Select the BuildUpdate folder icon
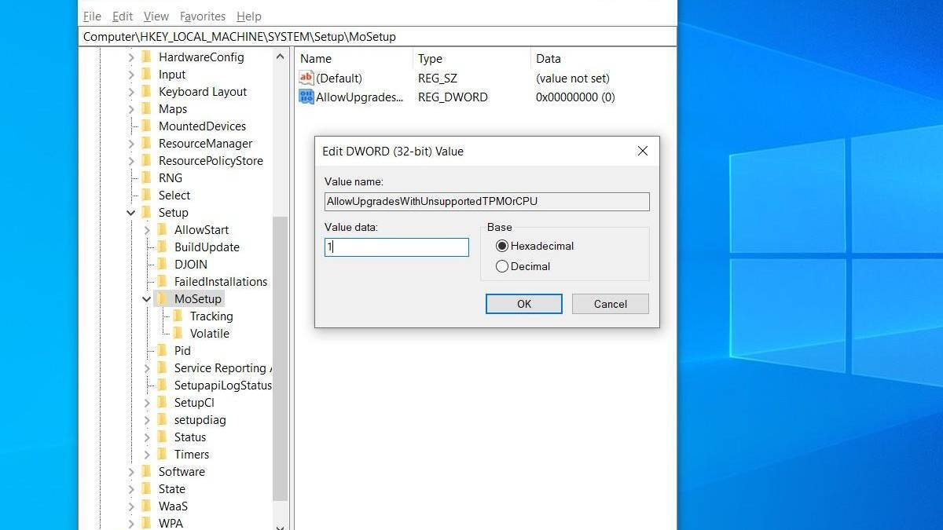This screenshot has width=943, height=530. point(163,247)
